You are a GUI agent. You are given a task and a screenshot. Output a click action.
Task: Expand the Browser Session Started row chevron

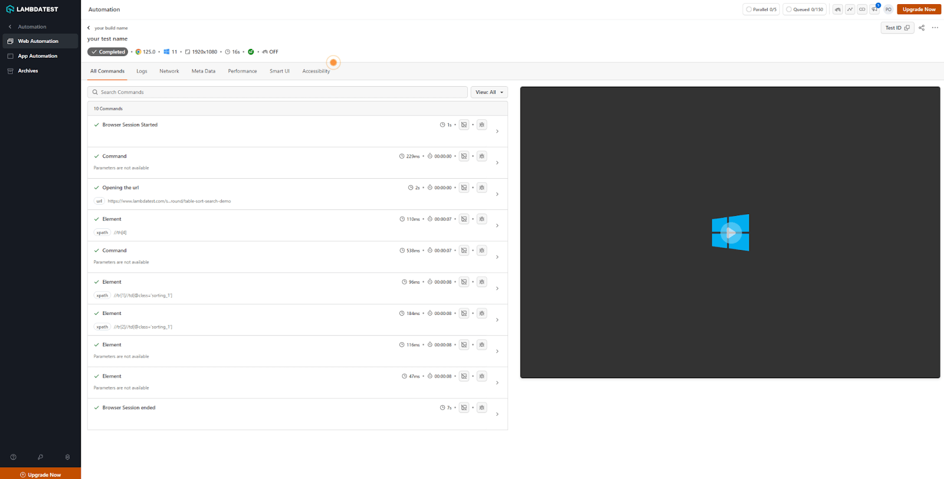497,131
